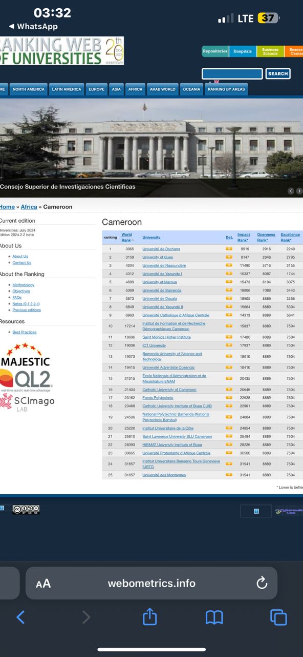Open the North America menu

click(x=29, y=89)
